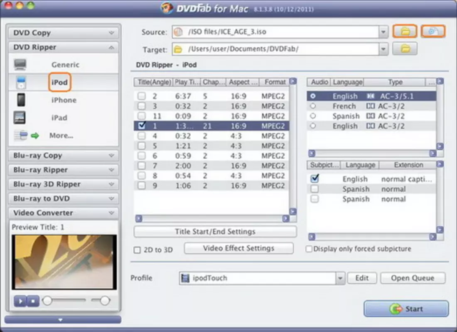This screenshot has height=332, width=457.
Task: Check title 11 checkbox
Action: point(142,116)
